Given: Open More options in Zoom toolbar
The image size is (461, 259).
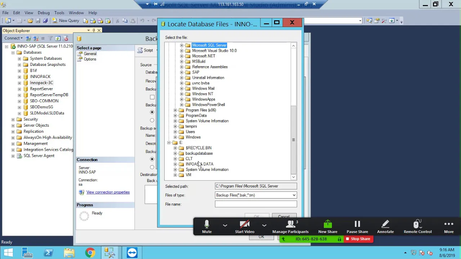Looking at the screenshot, I should point(449,227).
